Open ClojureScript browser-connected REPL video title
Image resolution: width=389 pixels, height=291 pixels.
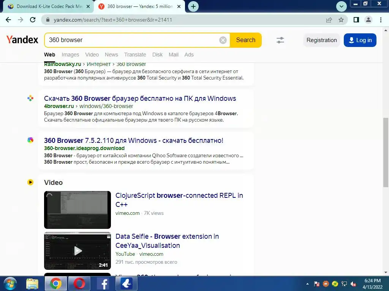click(x=179, y=200)
